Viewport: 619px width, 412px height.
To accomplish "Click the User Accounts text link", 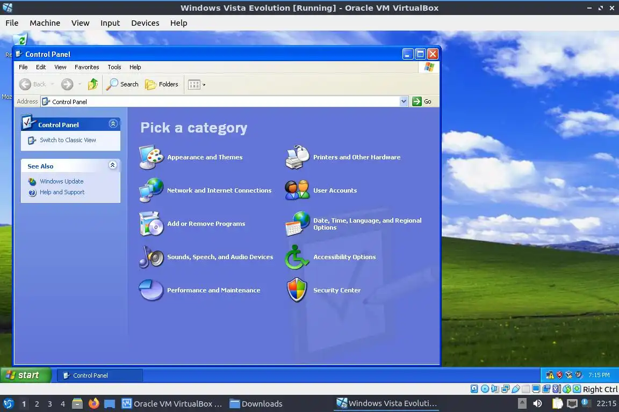I will 335,190.
